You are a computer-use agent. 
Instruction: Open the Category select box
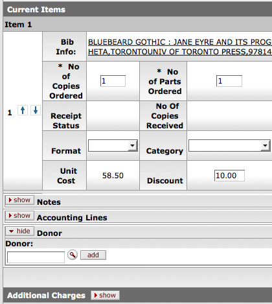(229, 145)
